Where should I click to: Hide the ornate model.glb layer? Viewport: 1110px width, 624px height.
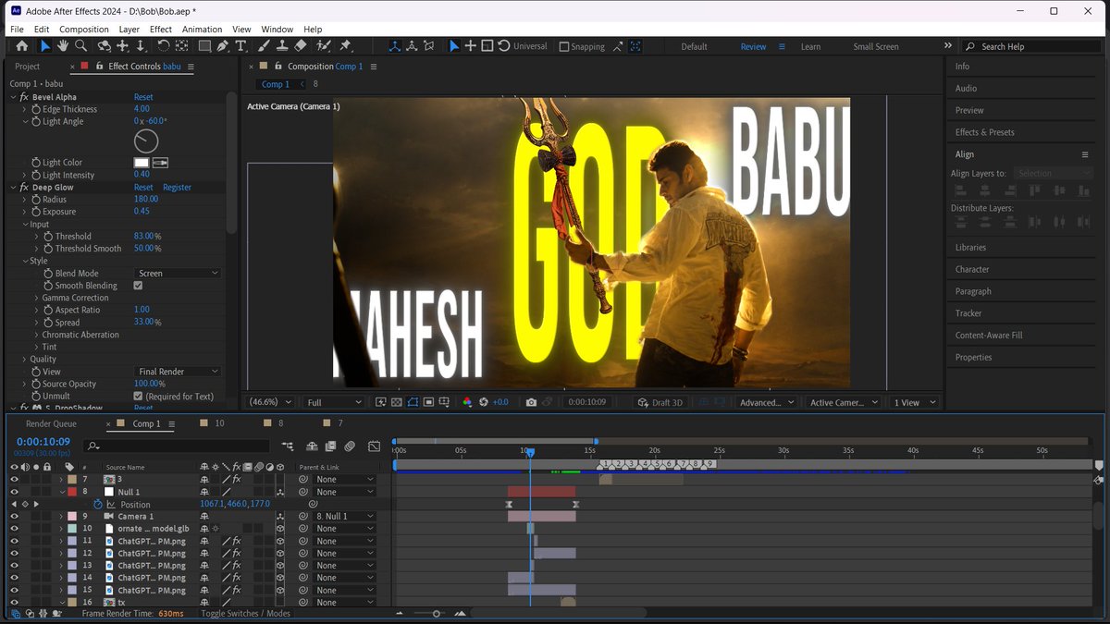click(14, 529)
